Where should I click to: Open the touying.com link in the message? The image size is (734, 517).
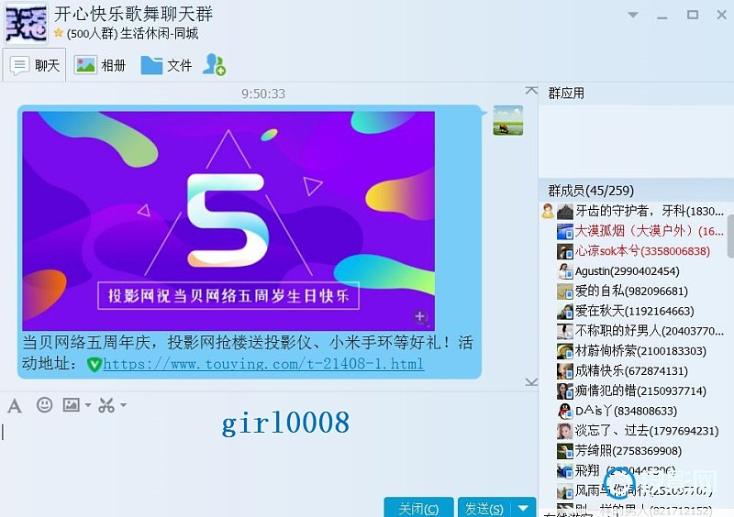coord(262,364)
